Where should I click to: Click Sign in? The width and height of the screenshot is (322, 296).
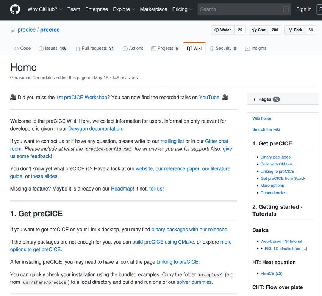click(x=304, y=9)
